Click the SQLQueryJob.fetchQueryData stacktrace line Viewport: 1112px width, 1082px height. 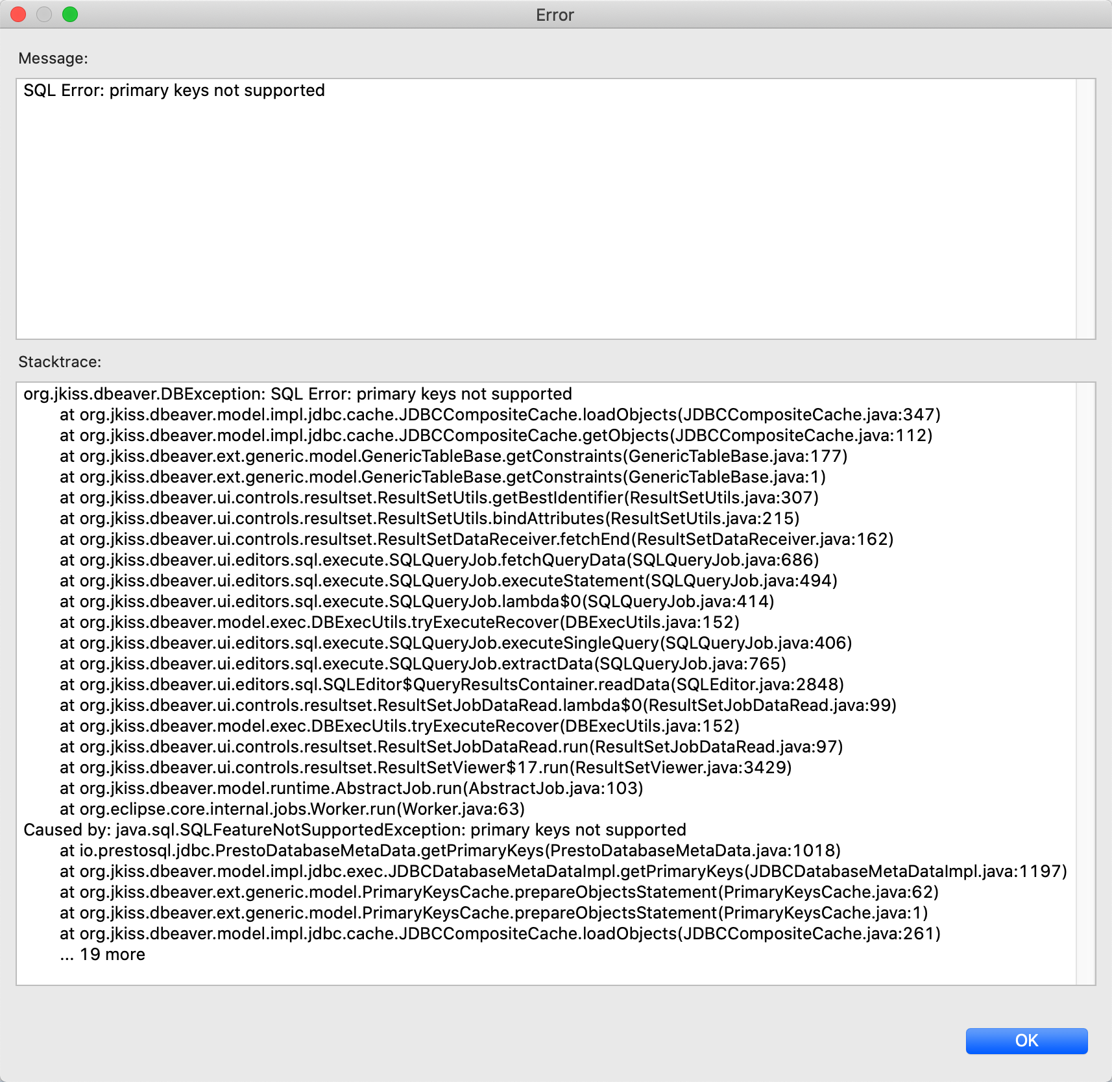pyautogui.click(x=439, y=560)
